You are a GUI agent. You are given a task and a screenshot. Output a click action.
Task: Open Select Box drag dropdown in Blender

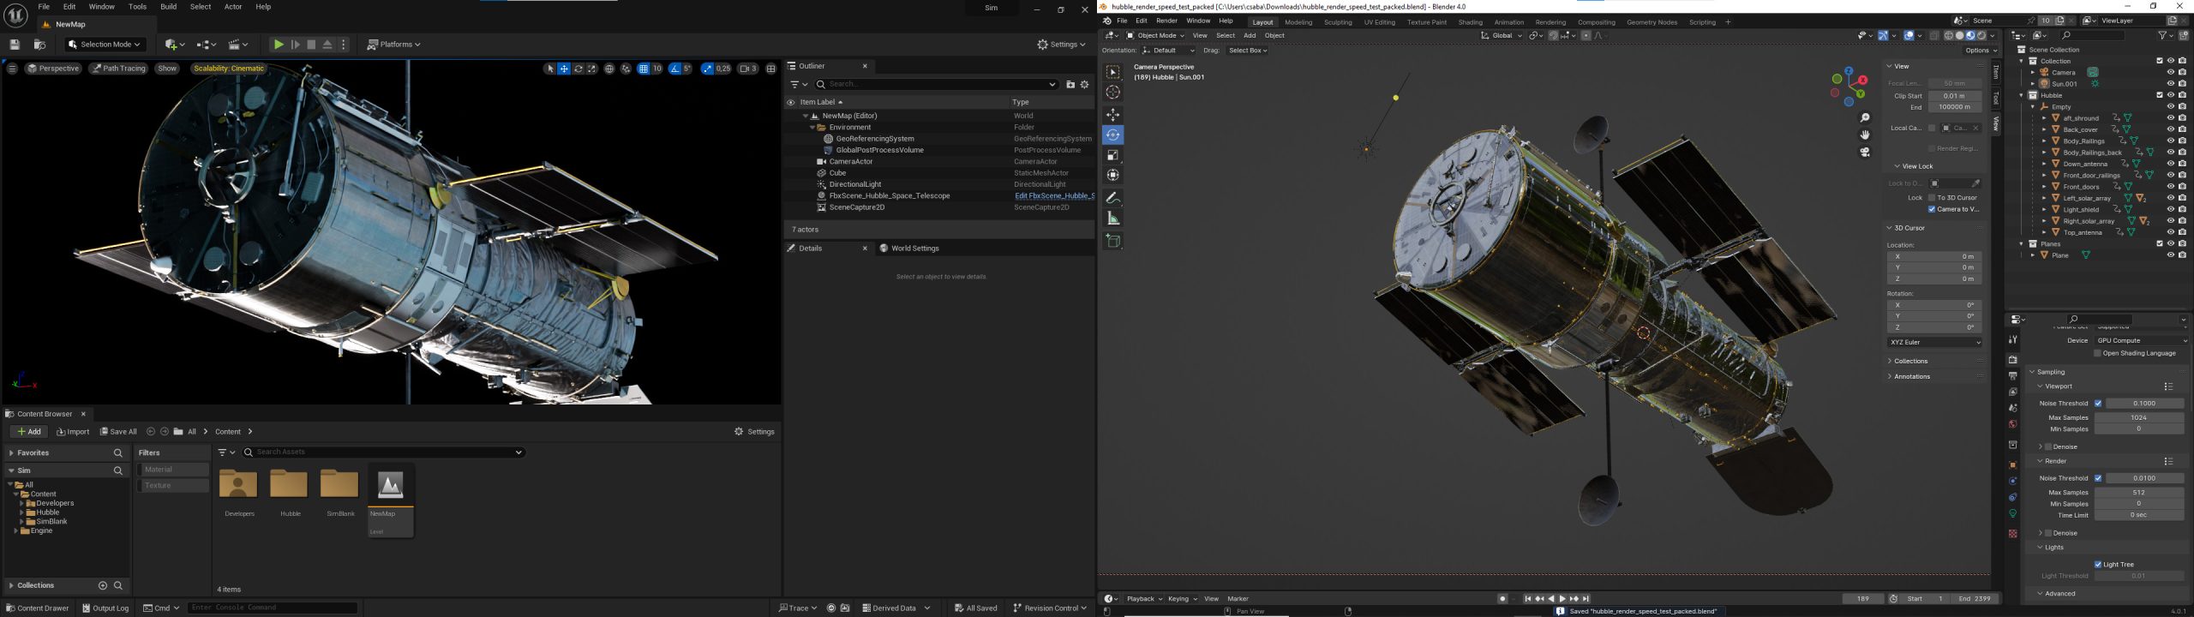pos(1247,51)
